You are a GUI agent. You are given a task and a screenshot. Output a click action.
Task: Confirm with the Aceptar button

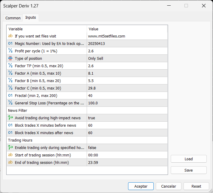pos(141,186)
